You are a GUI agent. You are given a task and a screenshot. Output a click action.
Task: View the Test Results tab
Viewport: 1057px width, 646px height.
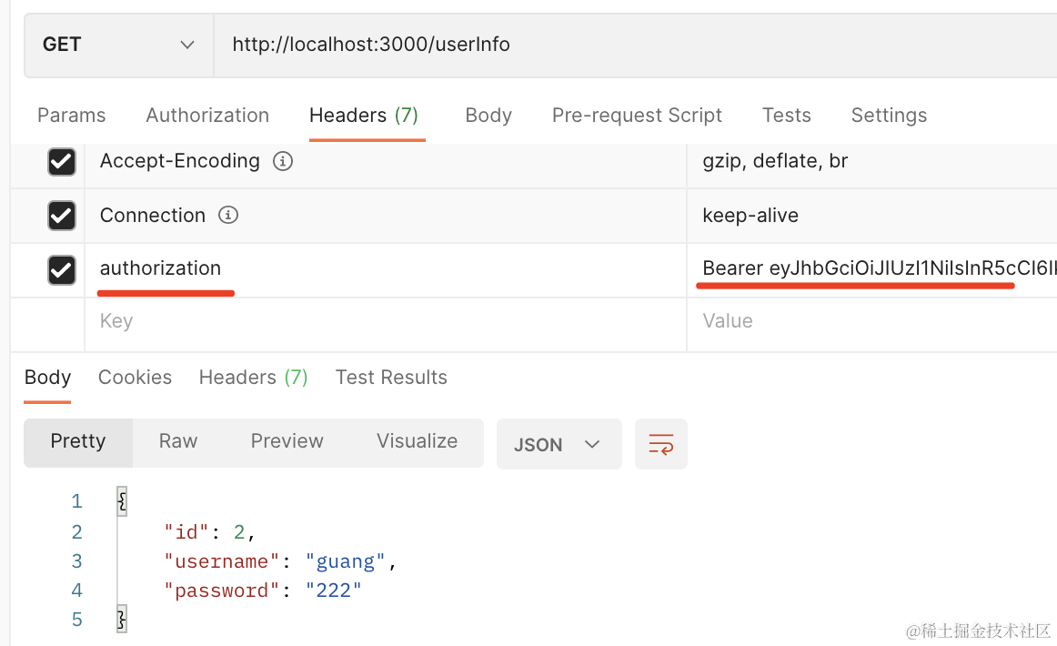coord(391,378)
